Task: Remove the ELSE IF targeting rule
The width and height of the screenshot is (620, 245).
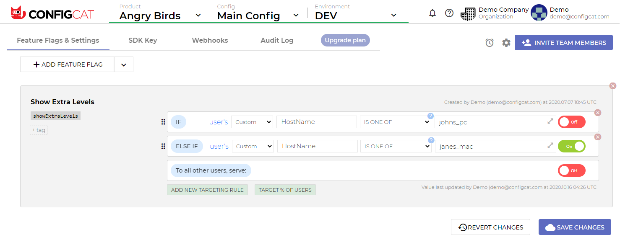Action: (598, 137)
